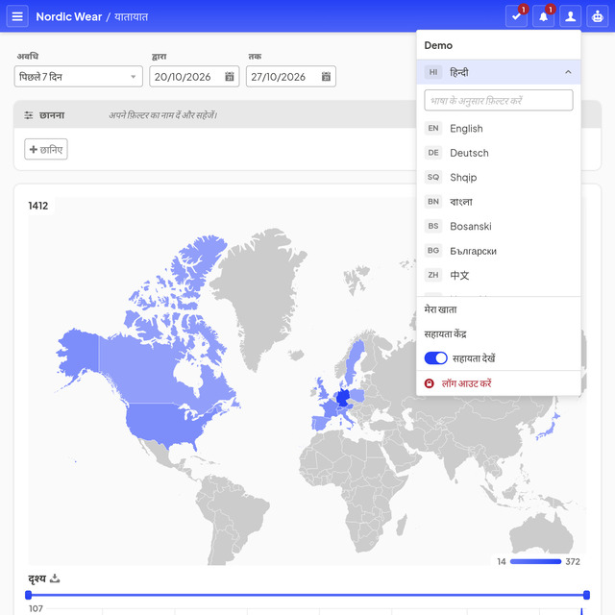615x615 pixels.
Task: Click the यातायात breadcrumb
Action: pos(131,17)
